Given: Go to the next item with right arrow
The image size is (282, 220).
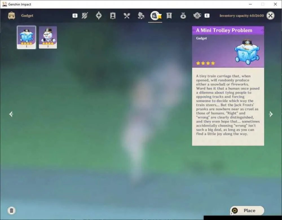Looking at the screenshot, I should pos(271,114).
